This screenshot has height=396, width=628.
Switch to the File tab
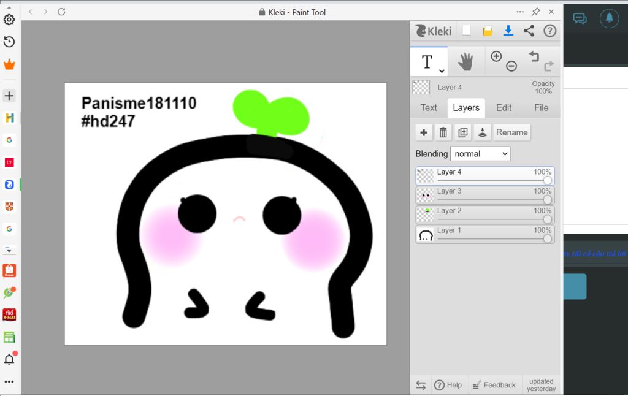[x=541, y=108]
